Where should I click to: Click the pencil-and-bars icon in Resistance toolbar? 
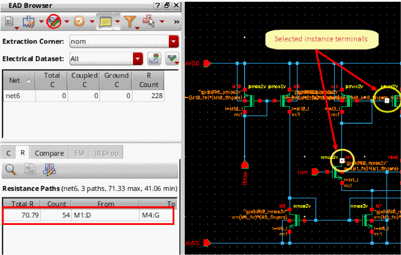pos(49,169)
